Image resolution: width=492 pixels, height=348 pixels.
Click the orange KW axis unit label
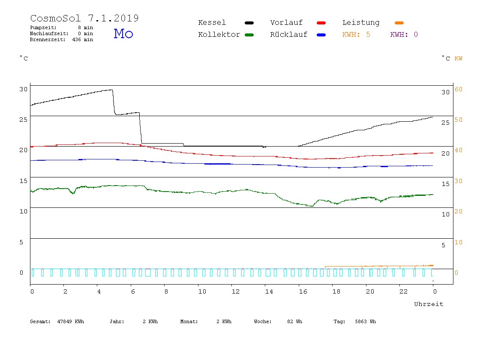459,59
